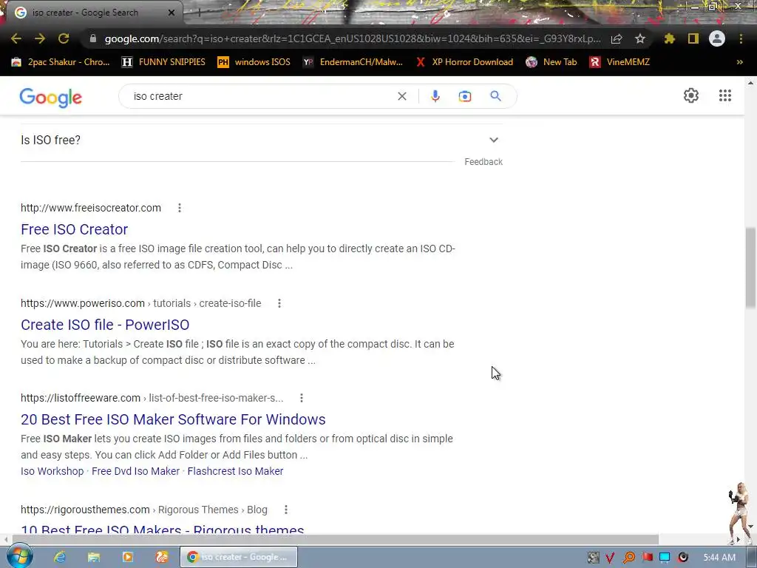Click the address bar URL
Screen dimensions: 757x568
click(353, 38)
